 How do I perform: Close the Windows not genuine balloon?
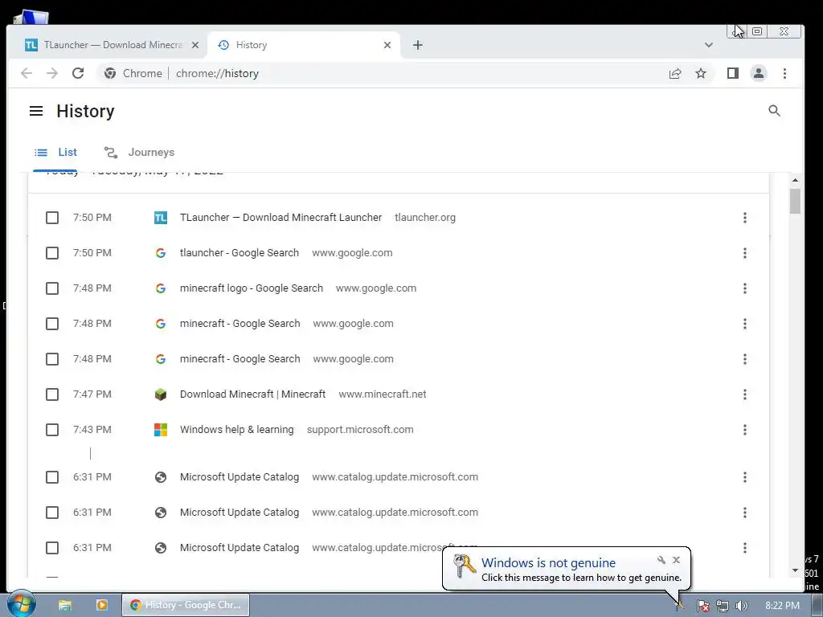[676, 560]
